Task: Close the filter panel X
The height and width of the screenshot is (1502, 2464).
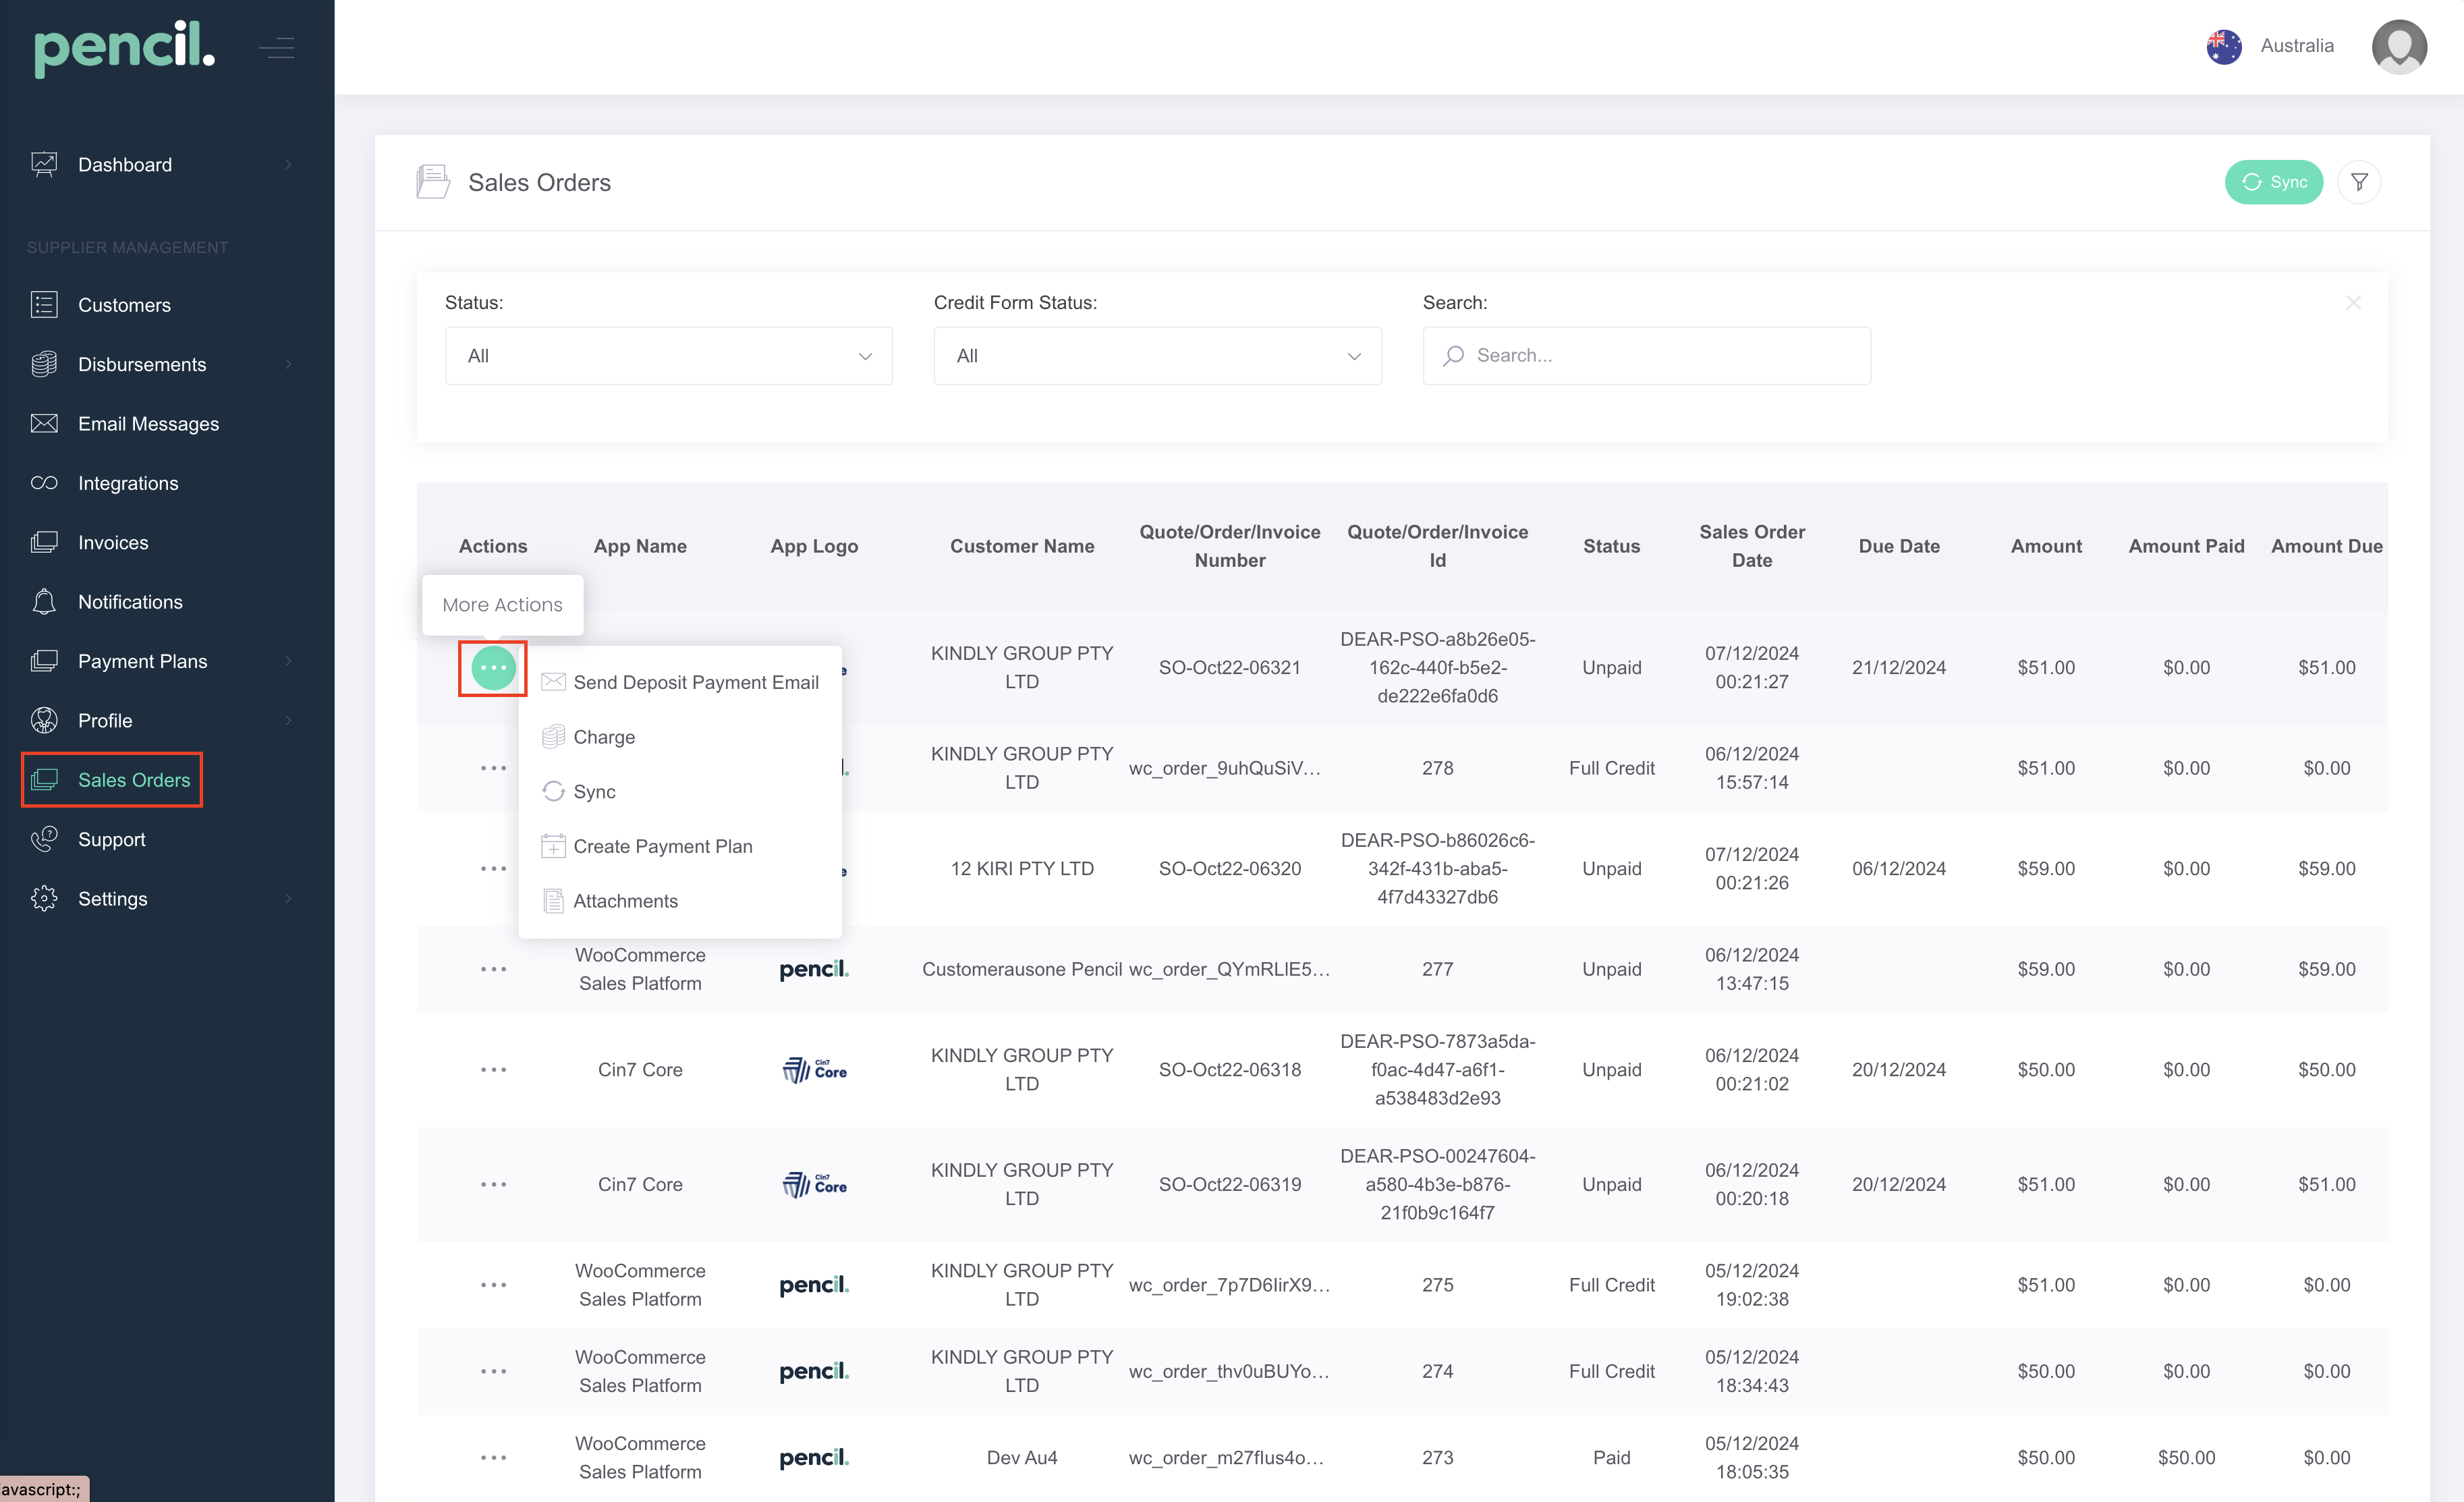Action: pyautogui.click(x=2353, y=303)
